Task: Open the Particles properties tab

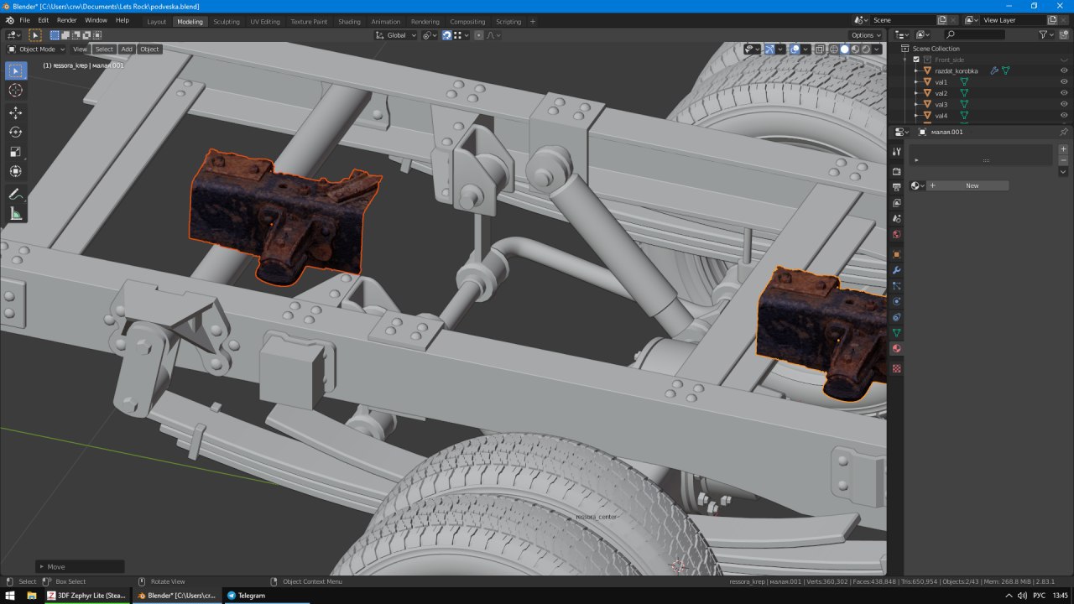Action: point(896,286)
